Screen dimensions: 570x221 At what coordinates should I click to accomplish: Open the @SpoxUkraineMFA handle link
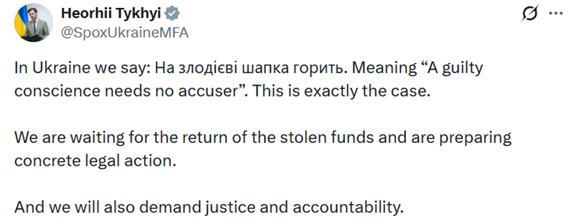click(x=125, y=33)
